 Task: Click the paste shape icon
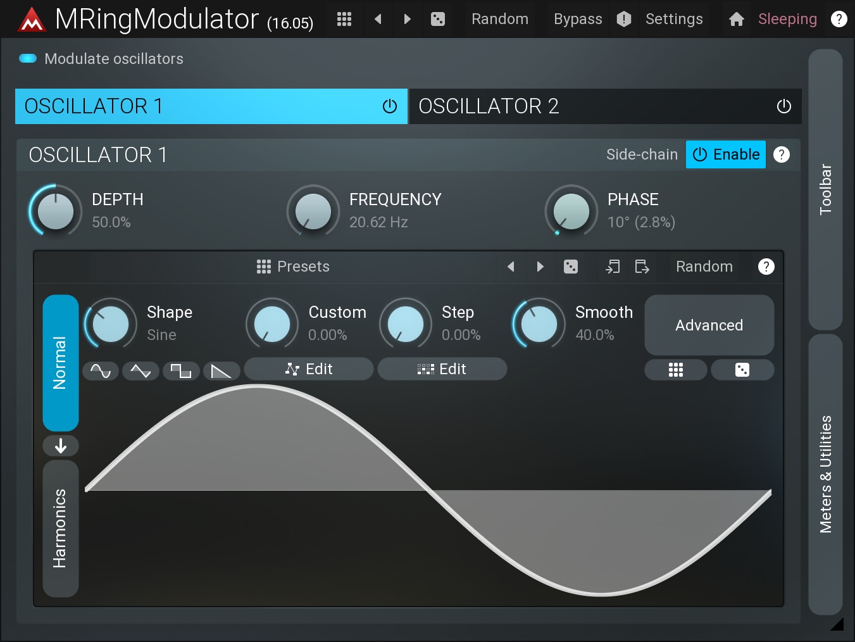coord(642,267)
